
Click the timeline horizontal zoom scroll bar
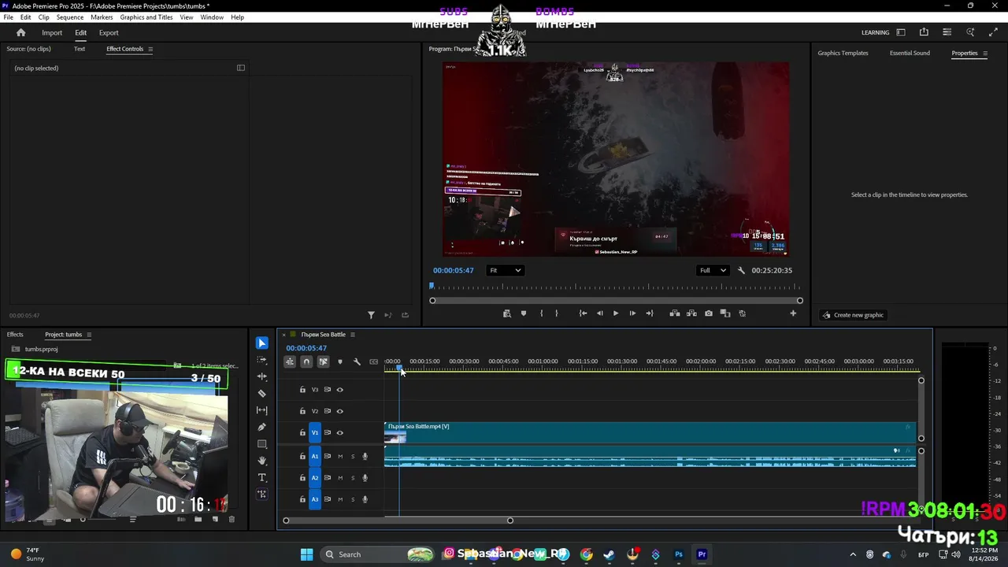[398, 521]
